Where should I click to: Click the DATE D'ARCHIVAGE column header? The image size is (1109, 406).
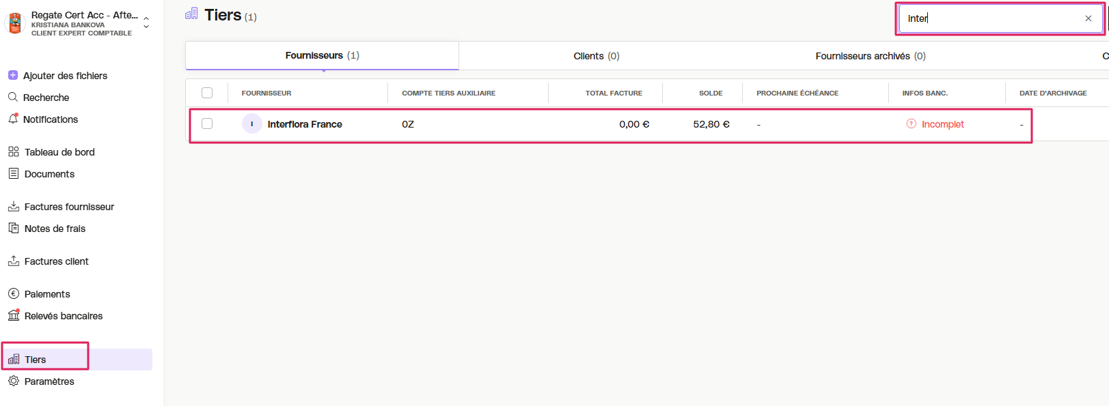coord(1053,93)
